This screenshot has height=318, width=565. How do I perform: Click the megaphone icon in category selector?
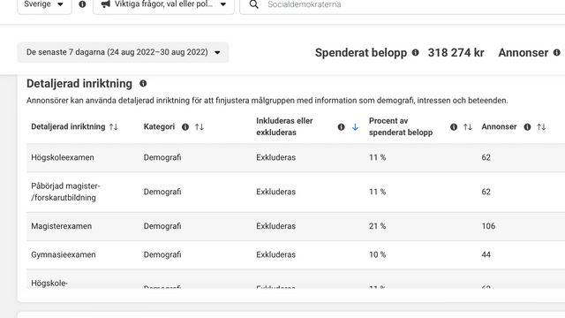[105, 4]
